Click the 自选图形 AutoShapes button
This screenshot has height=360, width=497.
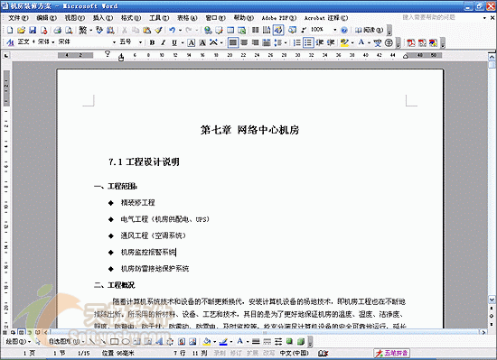click(x=66, y=342)
